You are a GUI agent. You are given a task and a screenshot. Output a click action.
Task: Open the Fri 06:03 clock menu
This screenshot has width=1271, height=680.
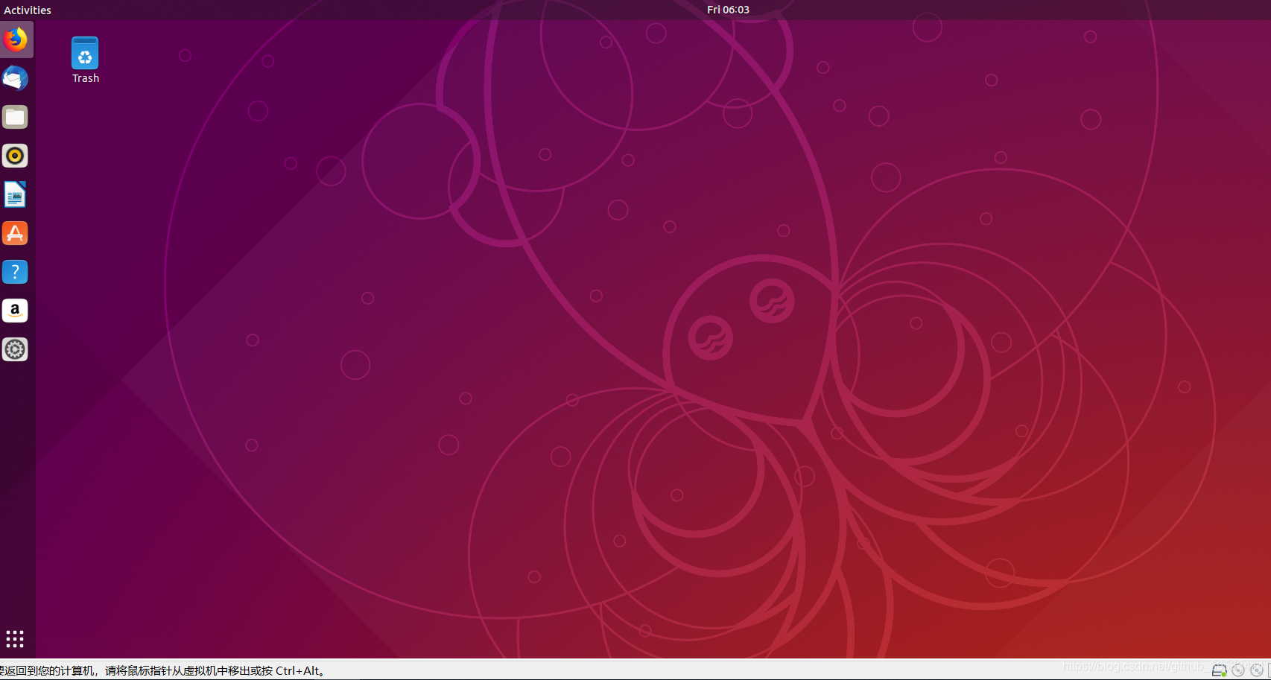(x=728, y=10)
